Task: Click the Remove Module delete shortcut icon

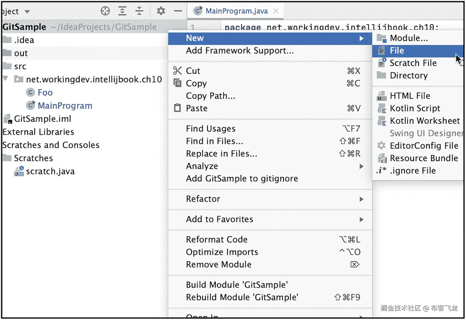Action: pyautogui.click(x=355, y=264)
